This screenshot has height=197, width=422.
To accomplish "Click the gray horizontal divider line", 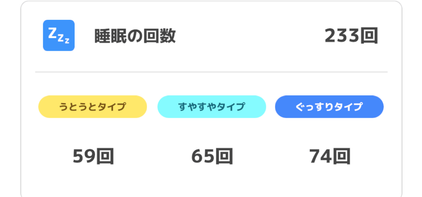I will (x=211, y=72).
